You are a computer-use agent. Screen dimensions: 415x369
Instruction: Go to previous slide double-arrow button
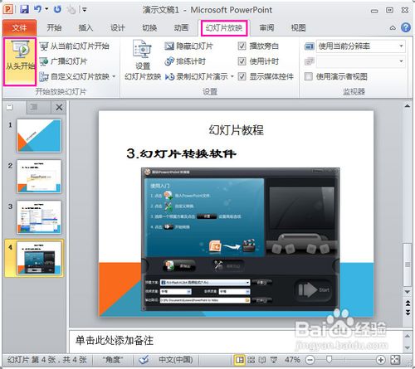[408, 303]
